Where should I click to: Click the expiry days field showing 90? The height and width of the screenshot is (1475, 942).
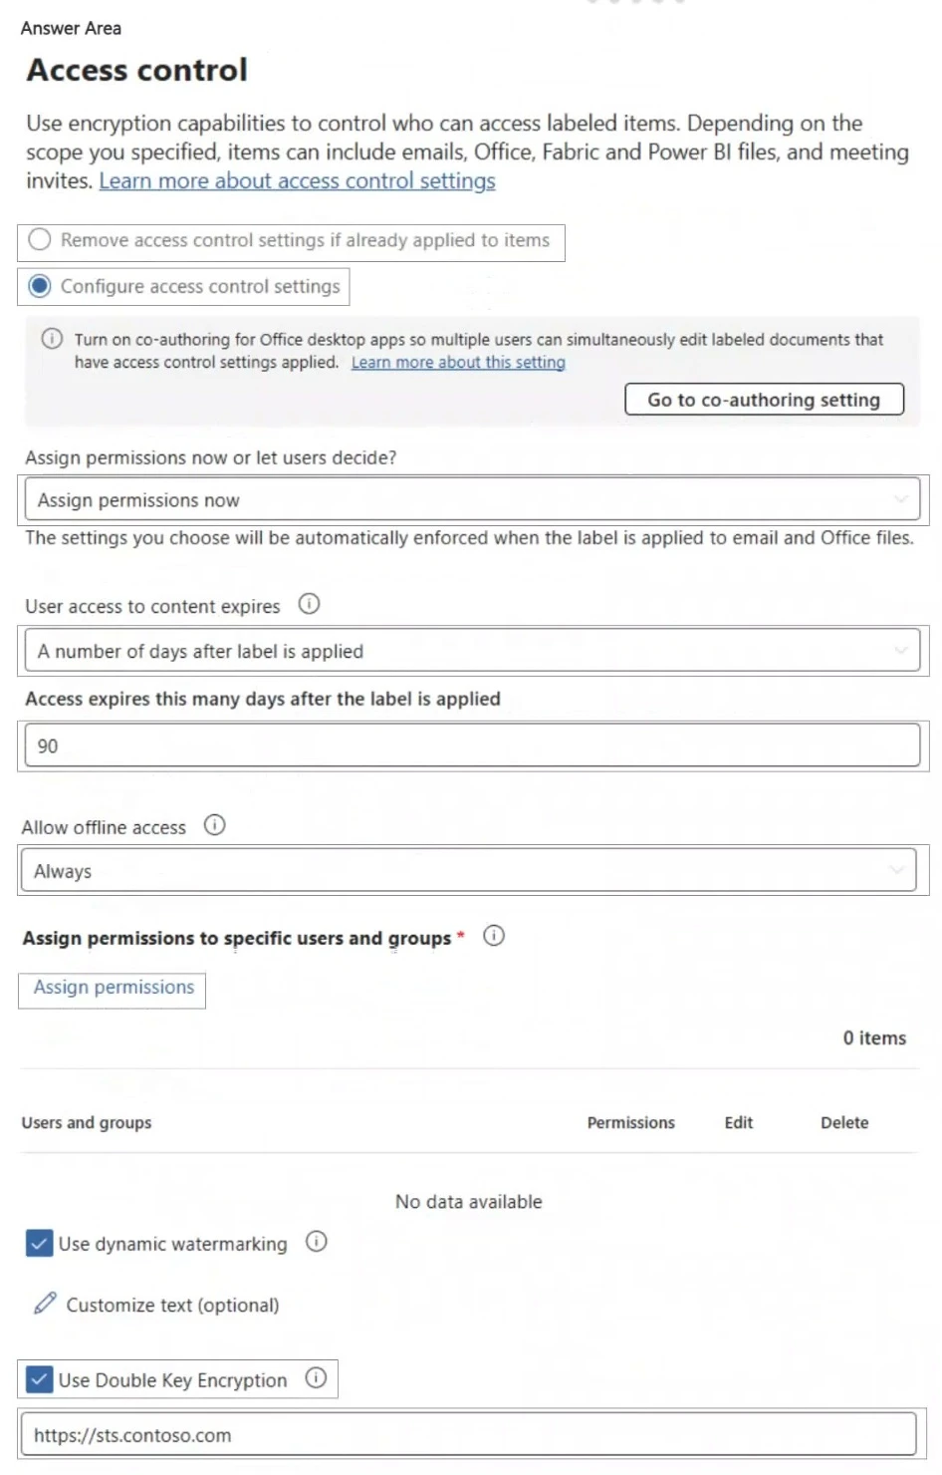click(471, 745)
